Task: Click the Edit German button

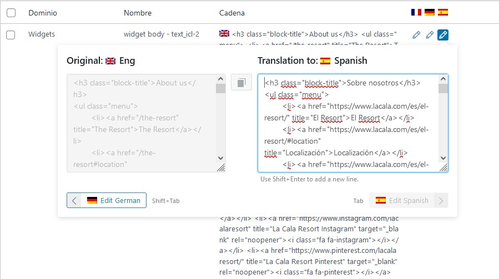Action: coord(107,200)
